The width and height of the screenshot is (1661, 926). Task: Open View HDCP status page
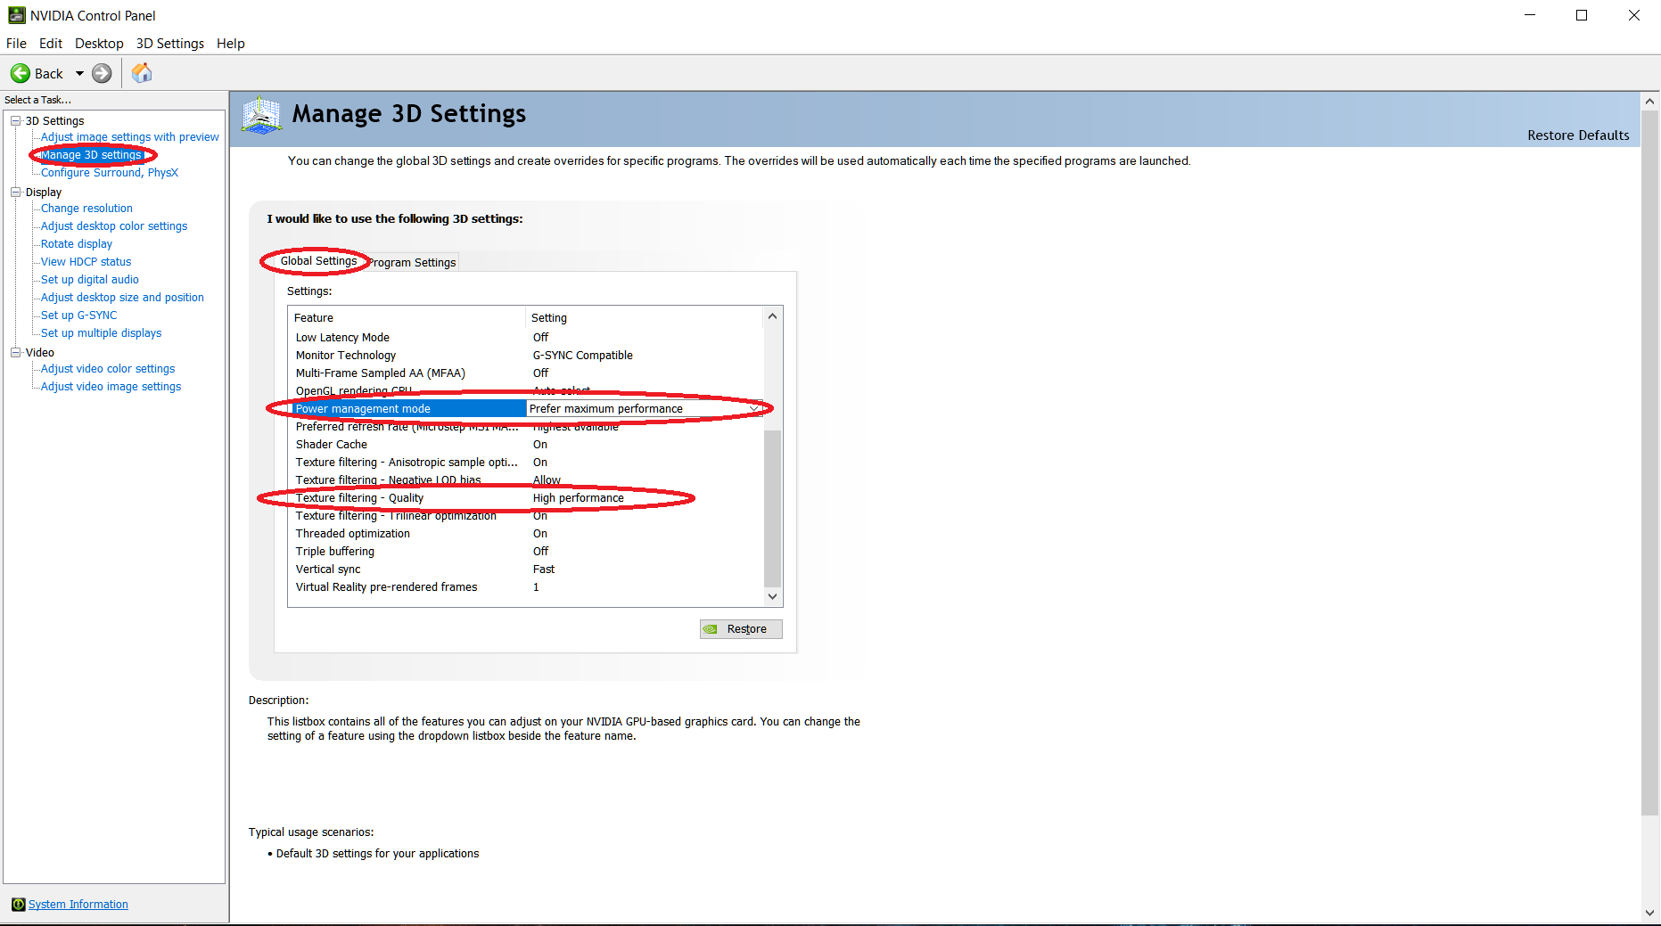point(86,262)
